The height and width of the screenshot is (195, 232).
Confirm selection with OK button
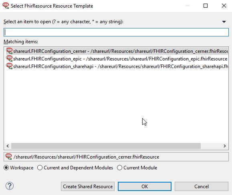[x=145, y=187]
